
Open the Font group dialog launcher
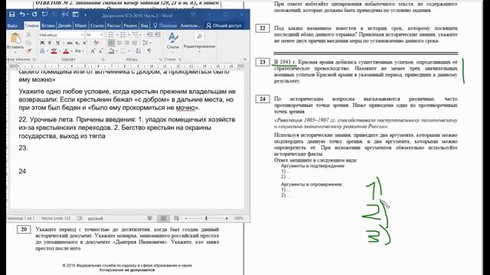point(103,60)
